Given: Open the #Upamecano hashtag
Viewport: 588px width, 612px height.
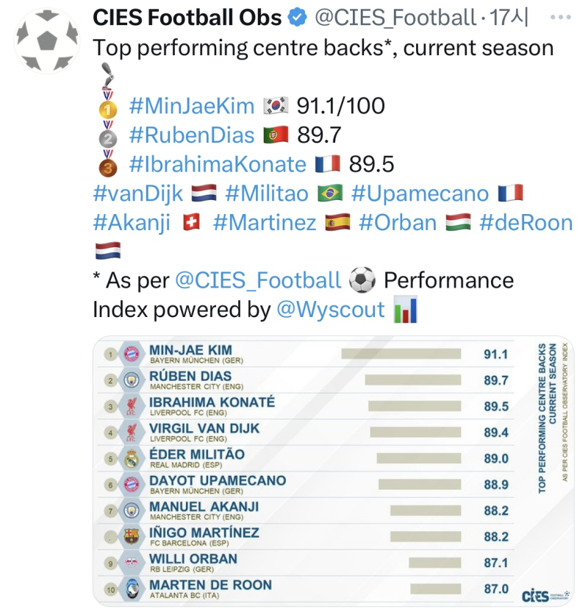Looking at the screenshot, I should 420,193.
